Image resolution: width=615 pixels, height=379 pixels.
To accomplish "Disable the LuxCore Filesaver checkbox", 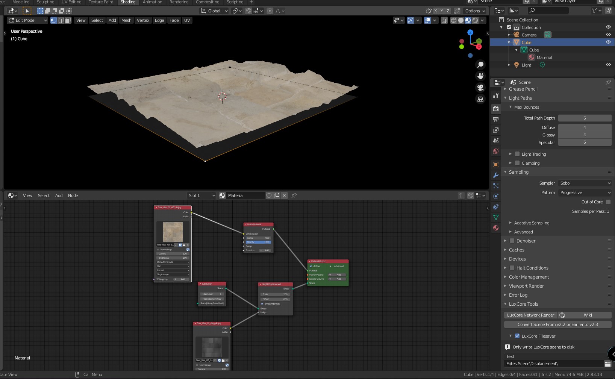I will pyautogui.click(x=517, y=336).
